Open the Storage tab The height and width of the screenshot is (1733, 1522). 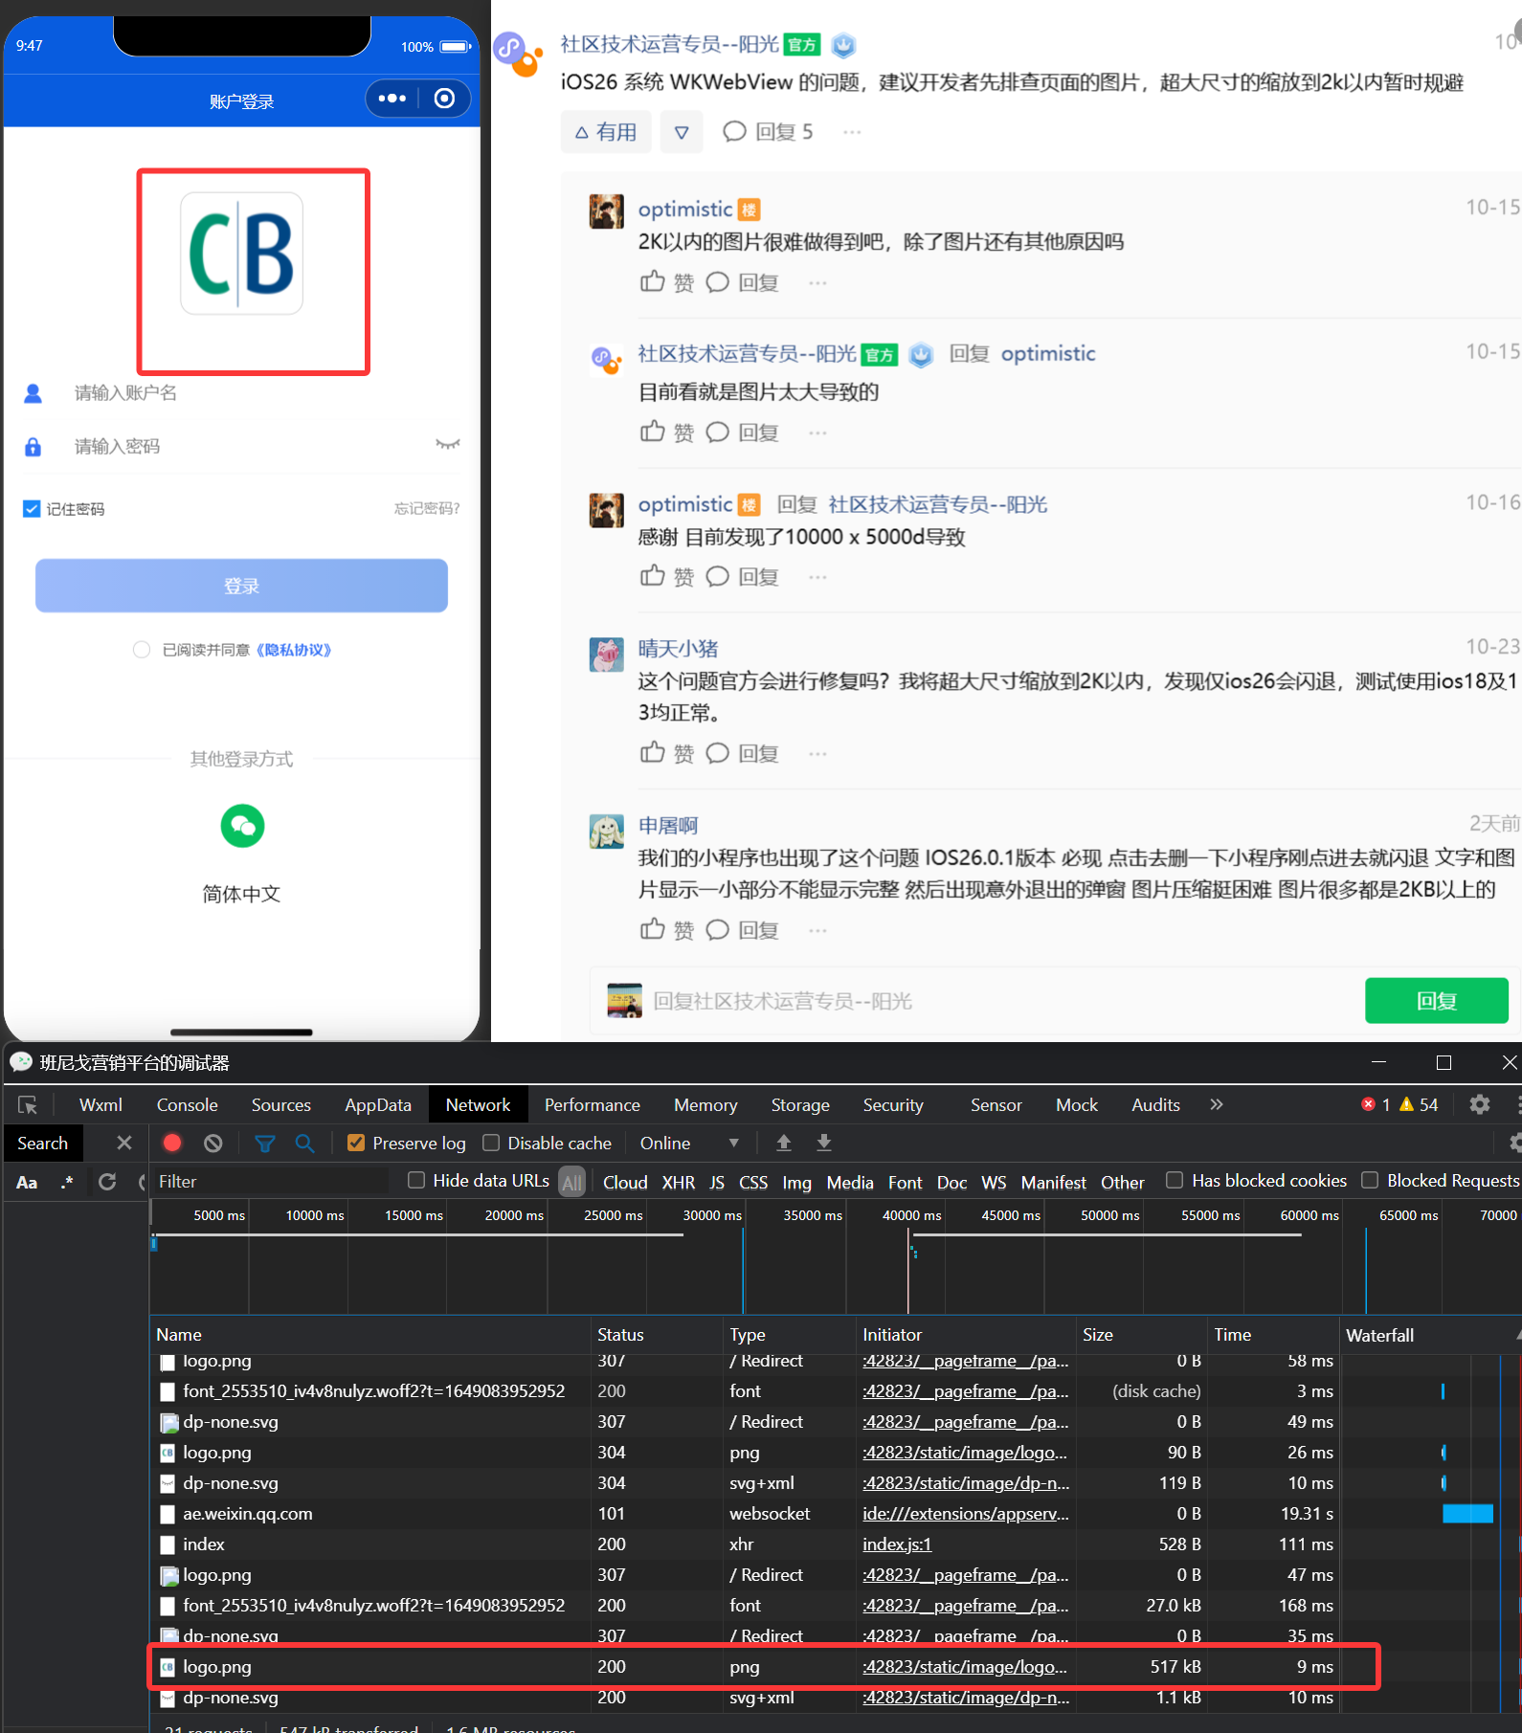tap(800, 1104)
